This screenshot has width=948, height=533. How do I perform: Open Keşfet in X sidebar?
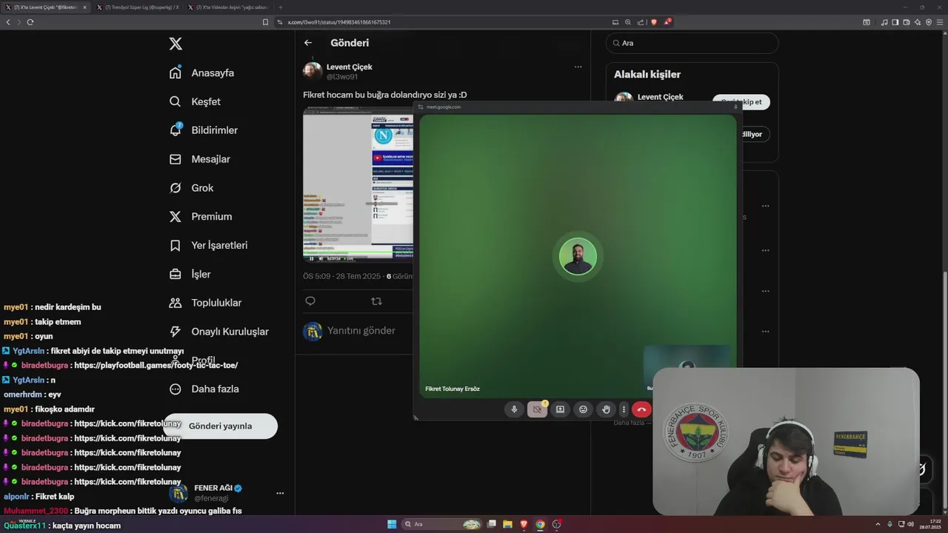tap(195, 101)
